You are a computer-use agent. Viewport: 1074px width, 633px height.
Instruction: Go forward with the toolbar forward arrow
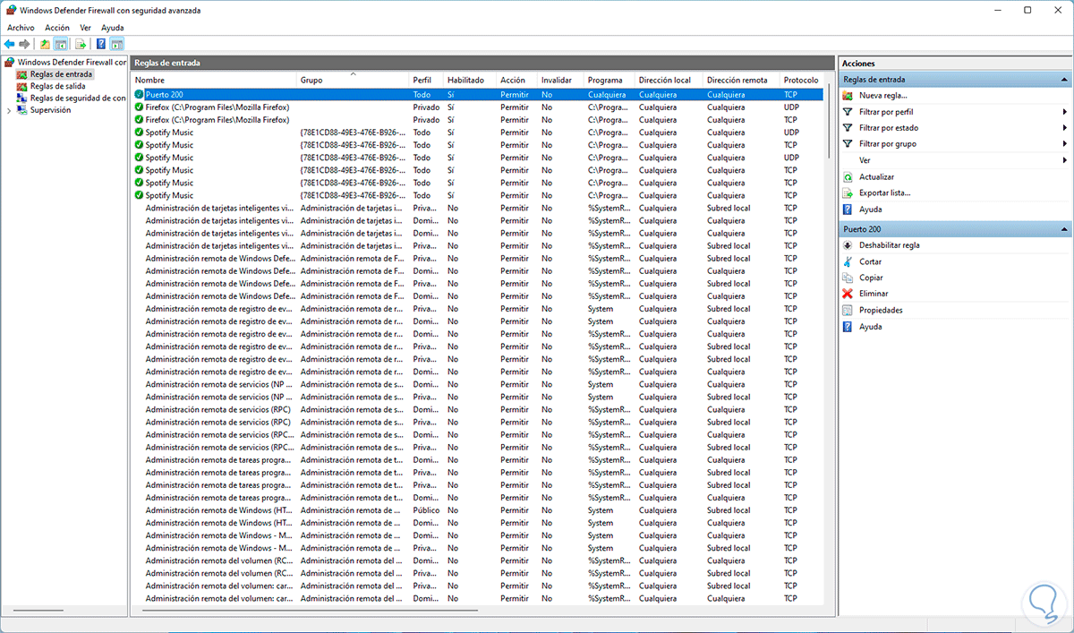tap(24, 44)
